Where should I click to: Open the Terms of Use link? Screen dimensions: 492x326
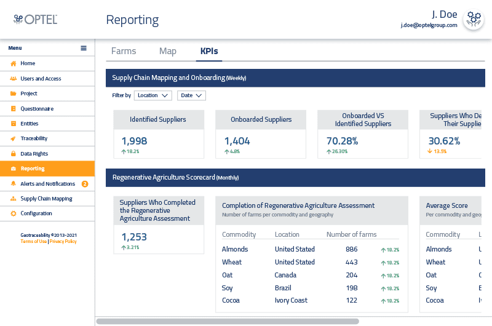tap(34, 241)
